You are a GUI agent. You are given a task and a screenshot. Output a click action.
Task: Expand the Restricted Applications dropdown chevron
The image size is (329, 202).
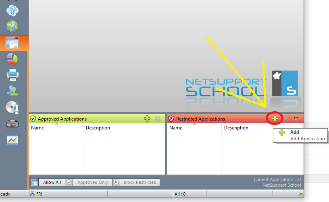tap(296, 119)
